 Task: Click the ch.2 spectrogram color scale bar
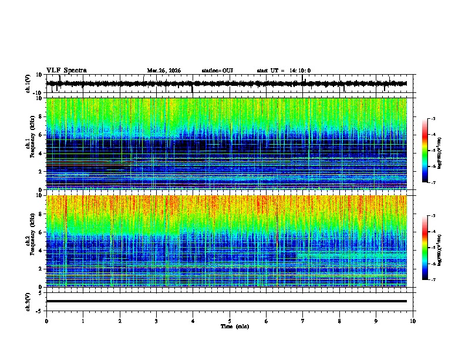[x=425, y=248]
